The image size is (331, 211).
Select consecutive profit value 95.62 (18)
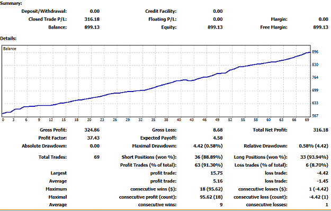pos(211,197)
